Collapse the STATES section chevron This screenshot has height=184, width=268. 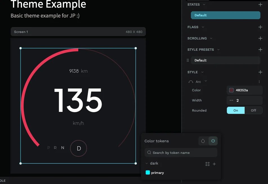[x=204, y=5]
